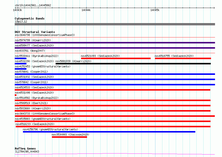Open nsv6516233 (Sedlazeck2020) label

(35, 124)
